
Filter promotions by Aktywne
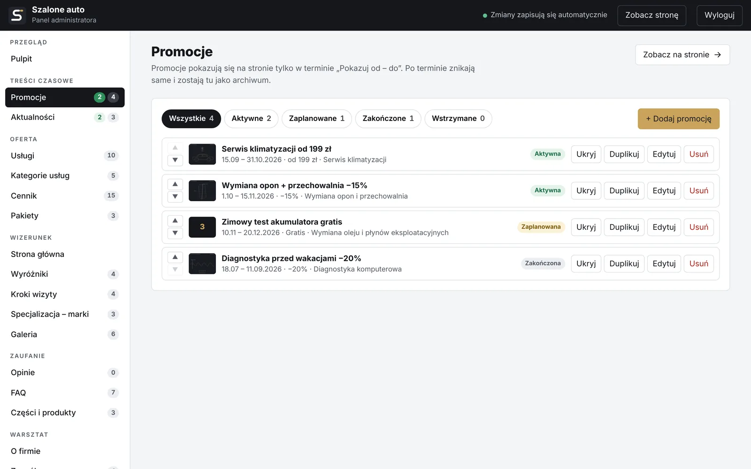[x=251, y=119]
